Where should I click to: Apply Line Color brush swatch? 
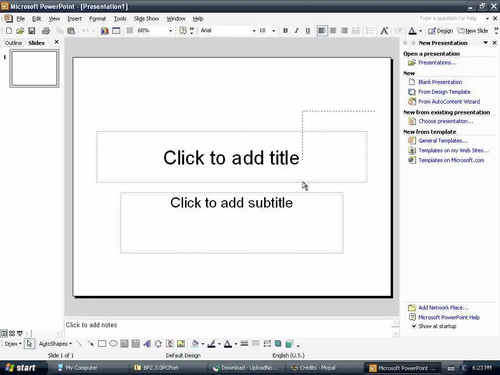coord(211,344)
